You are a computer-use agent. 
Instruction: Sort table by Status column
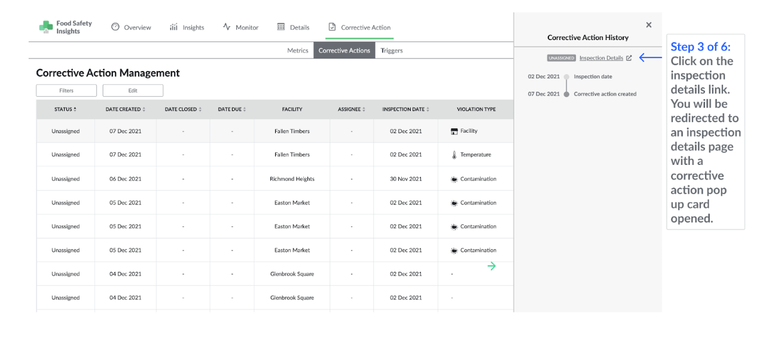tap(65, 109)
